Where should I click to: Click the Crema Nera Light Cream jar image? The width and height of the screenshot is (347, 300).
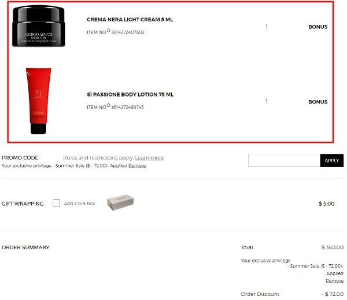point(39,26)
